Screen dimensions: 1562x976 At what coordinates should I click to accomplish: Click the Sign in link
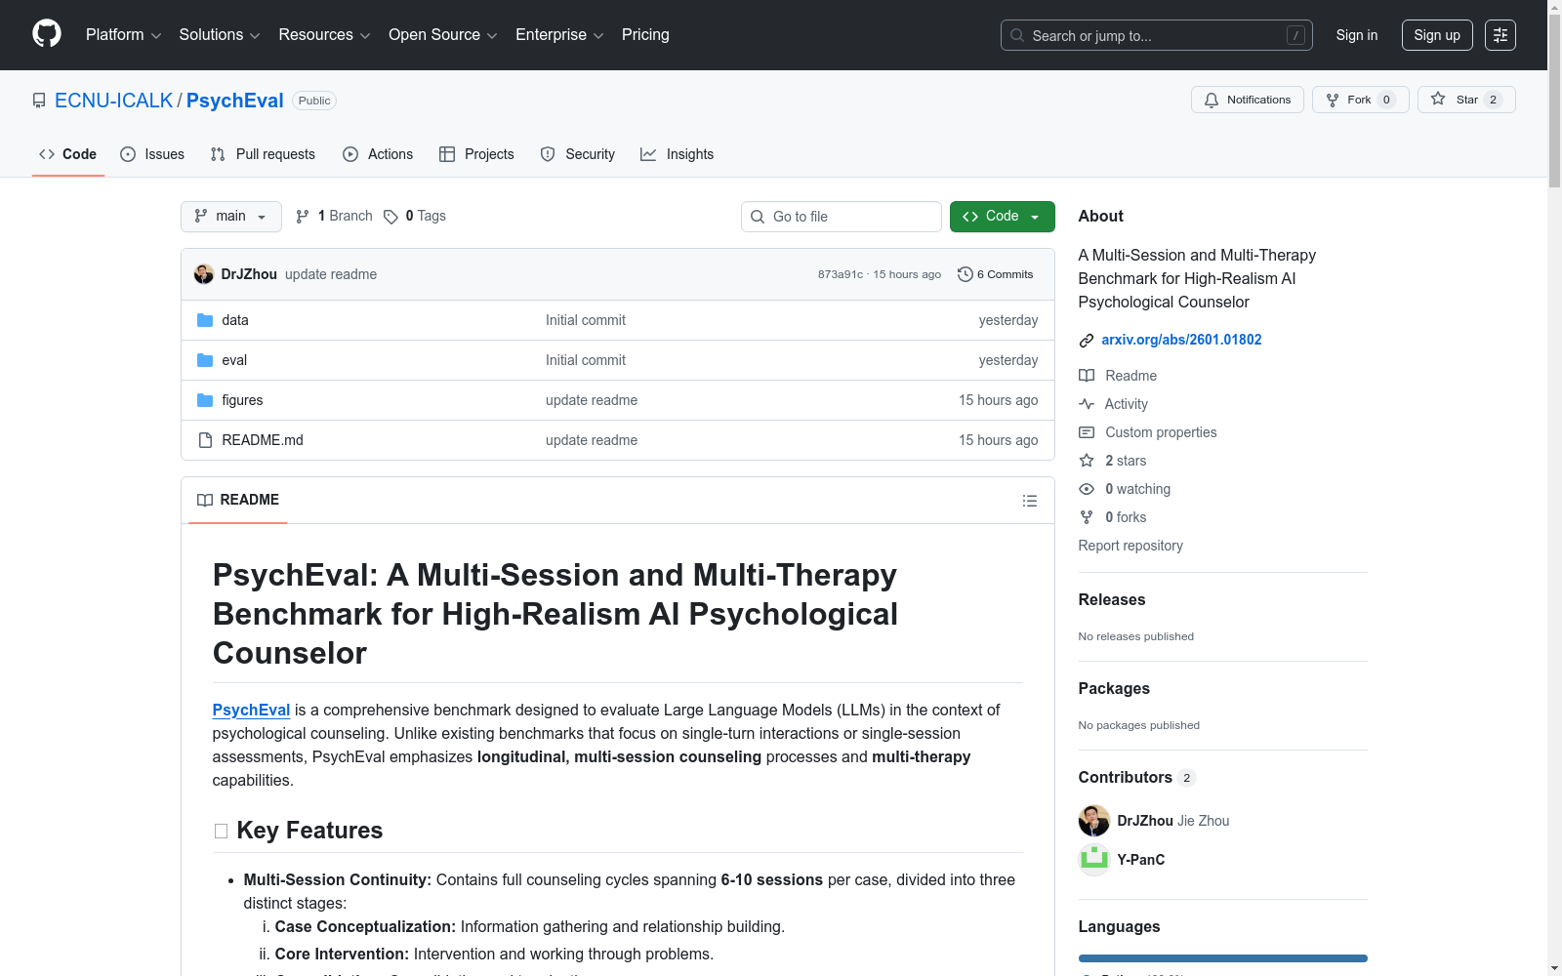(x=1357, y=35)
